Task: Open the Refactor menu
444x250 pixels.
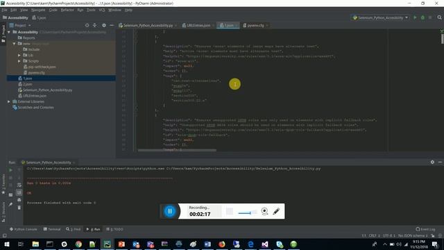Action: coord(67,10)
